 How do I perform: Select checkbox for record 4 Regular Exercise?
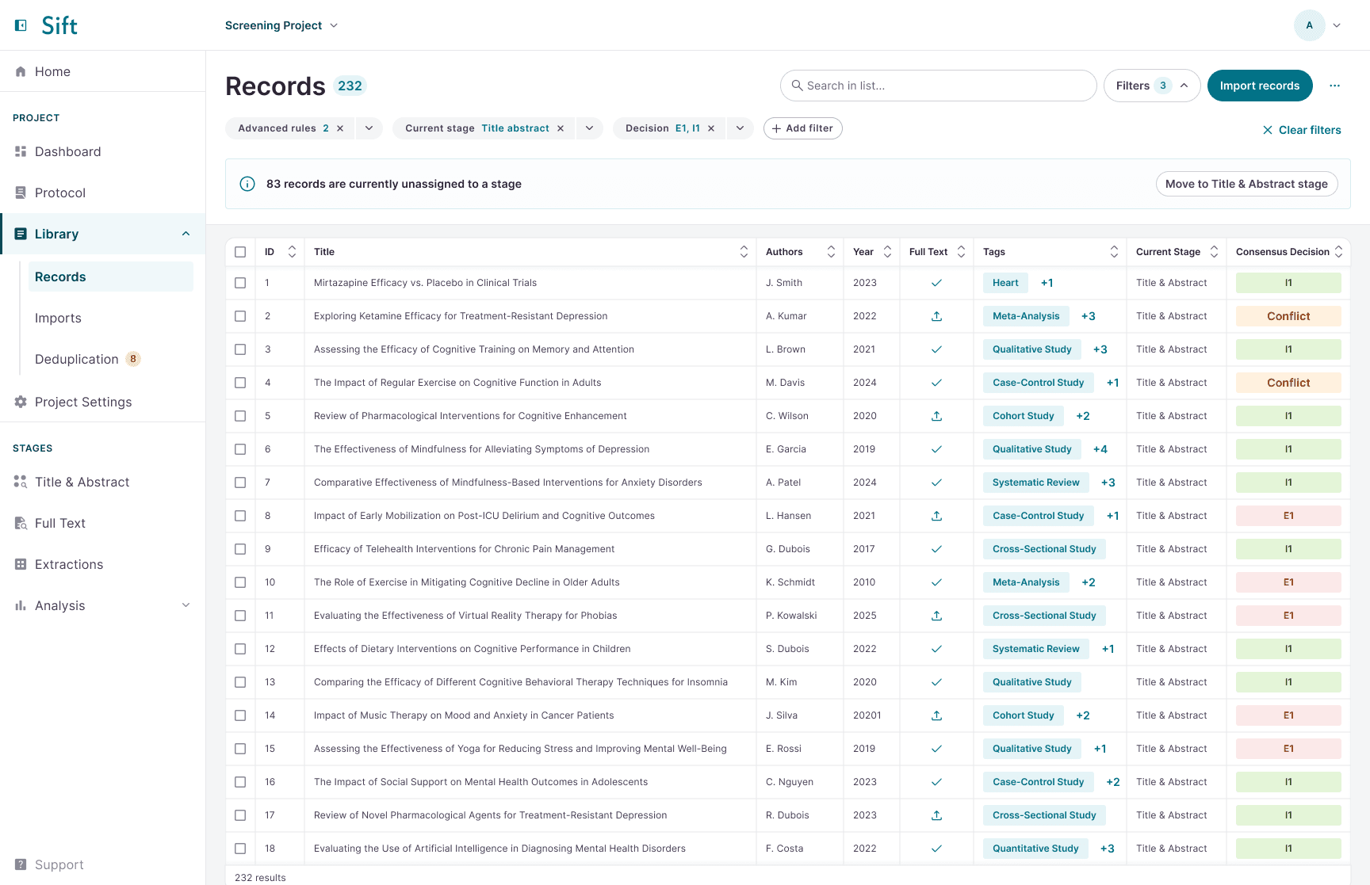click(240, 383)
